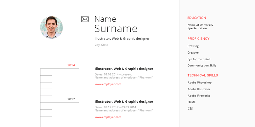
Task: Select the Adobe Photoshop skill entry
Action: pyautogui.click(x=200, y=83)
